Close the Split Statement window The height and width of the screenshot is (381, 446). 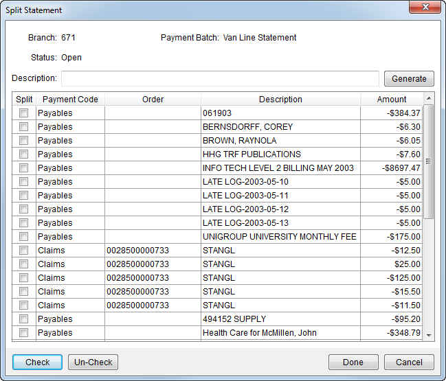[424, 10]
